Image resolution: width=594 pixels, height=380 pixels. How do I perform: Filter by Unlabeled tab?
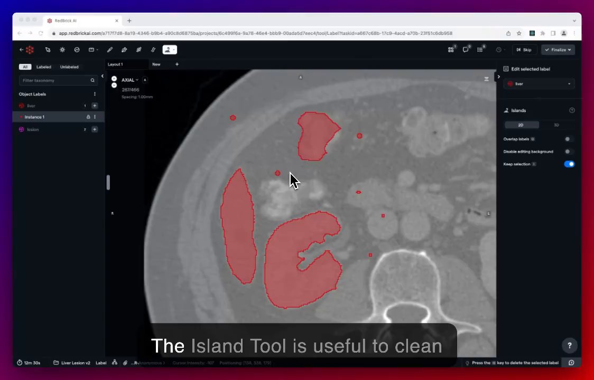(x=69, y=67)
